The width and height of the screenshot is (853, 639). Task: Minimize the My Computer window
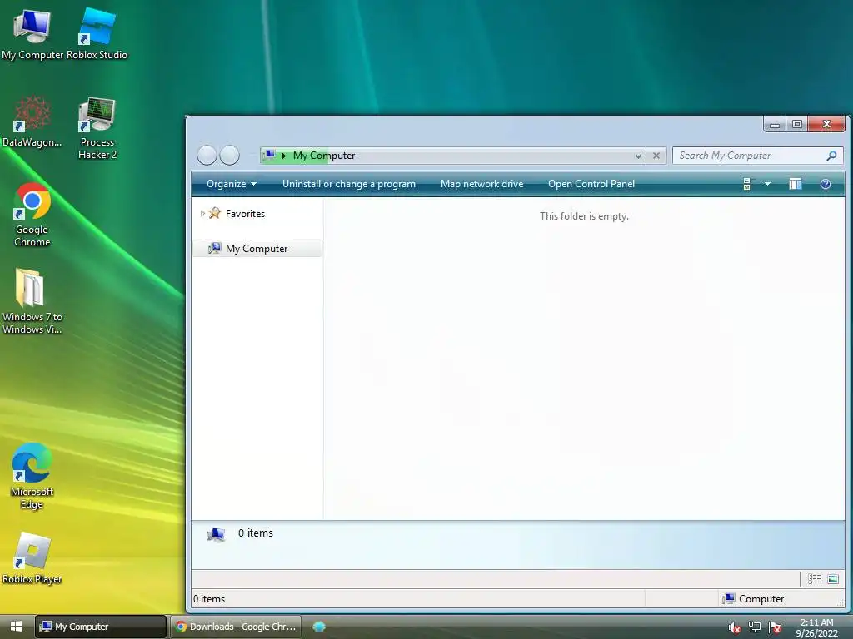775,125
